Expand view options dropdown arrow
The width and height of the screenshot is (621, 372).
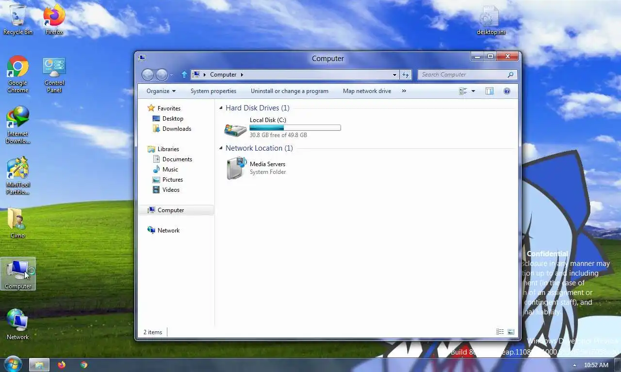[x=473, y=91]
